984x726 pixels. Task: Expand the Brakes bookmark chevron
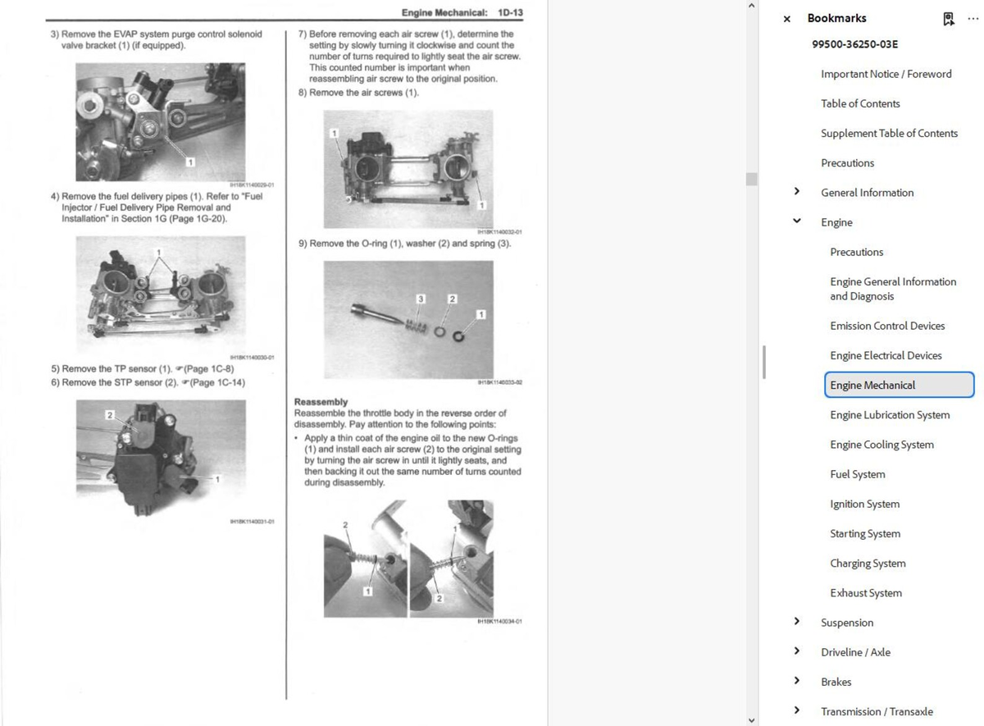796,681
